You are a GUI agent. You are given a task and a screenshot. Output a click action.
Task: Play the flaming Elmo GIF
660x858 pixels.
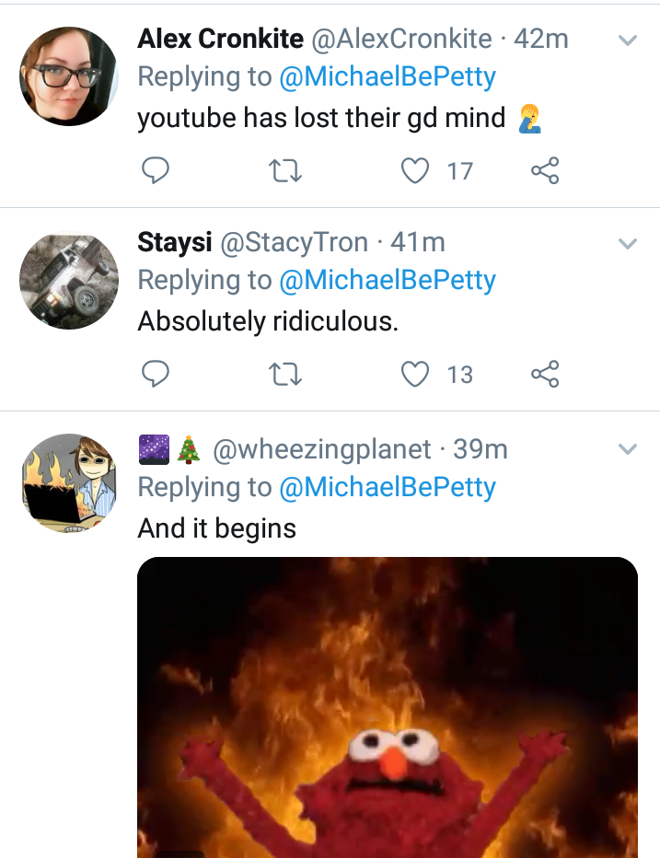[x=388, y=707]
